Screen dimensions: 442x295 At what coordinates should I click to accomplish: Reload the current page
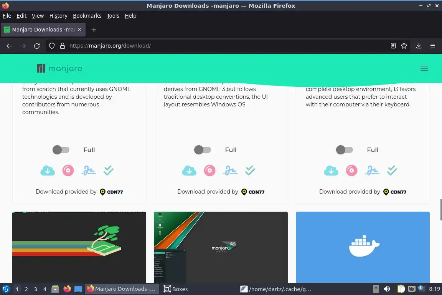[x=37, y=46]
